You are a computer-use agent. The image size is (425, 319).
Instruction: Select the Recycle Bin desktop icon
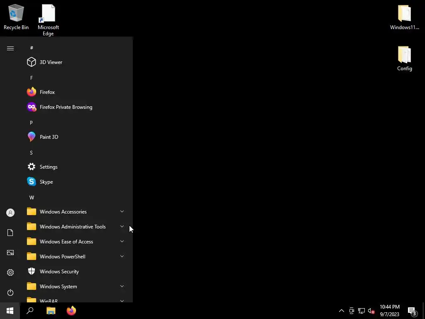[x=16, y=17]
